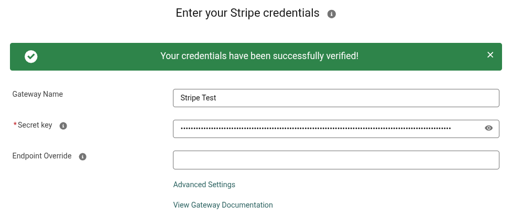The width and height of the screenshot is (512, 217).
Task: Click the "Enter your Stripe credentials" heading
Action: click(x=247, y=13)
